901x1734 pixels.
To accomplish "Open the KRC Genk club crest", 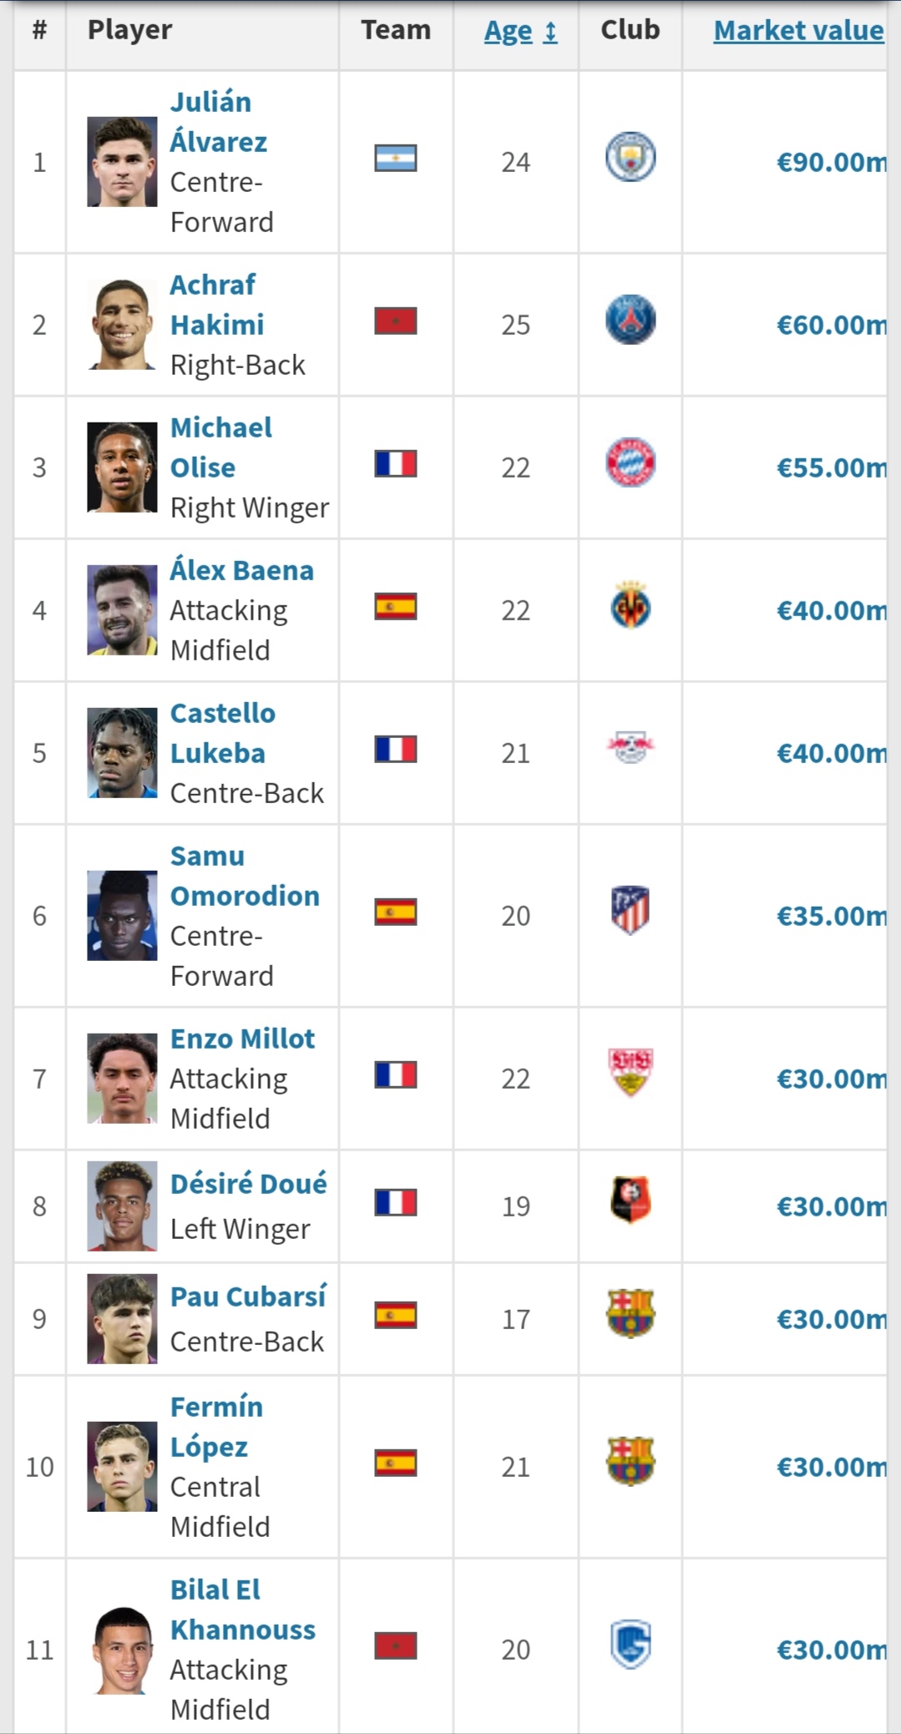I will click(630, 1645).
